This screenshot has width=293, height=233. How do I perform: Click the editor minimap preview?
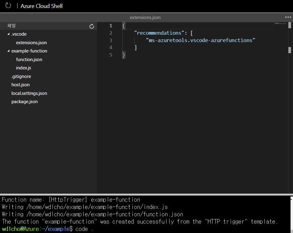pos(280,24)
